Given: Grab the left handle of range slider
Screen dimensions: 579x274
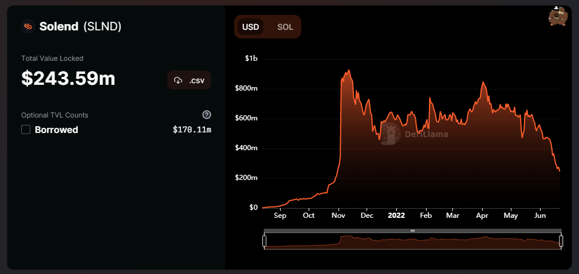Looking at the screenshot, I should tap(265, 241).
